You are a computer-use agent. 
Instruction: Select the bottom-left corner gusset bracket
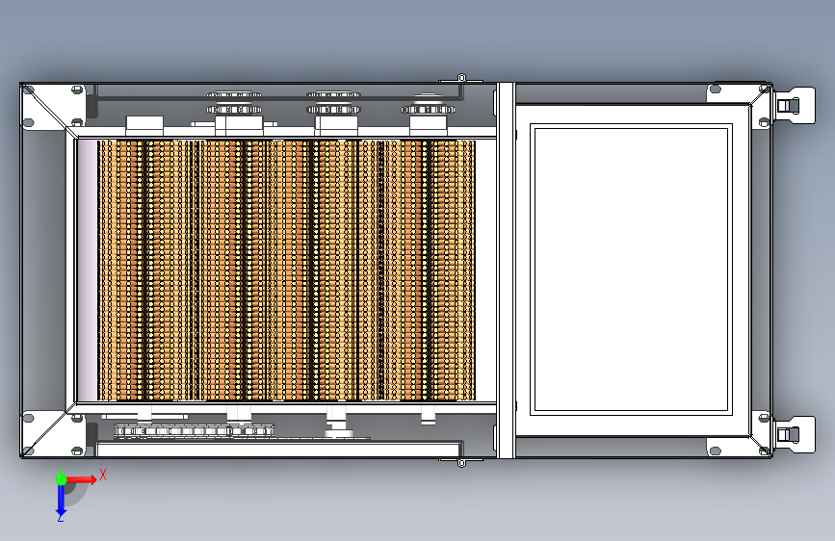[53, 434]
